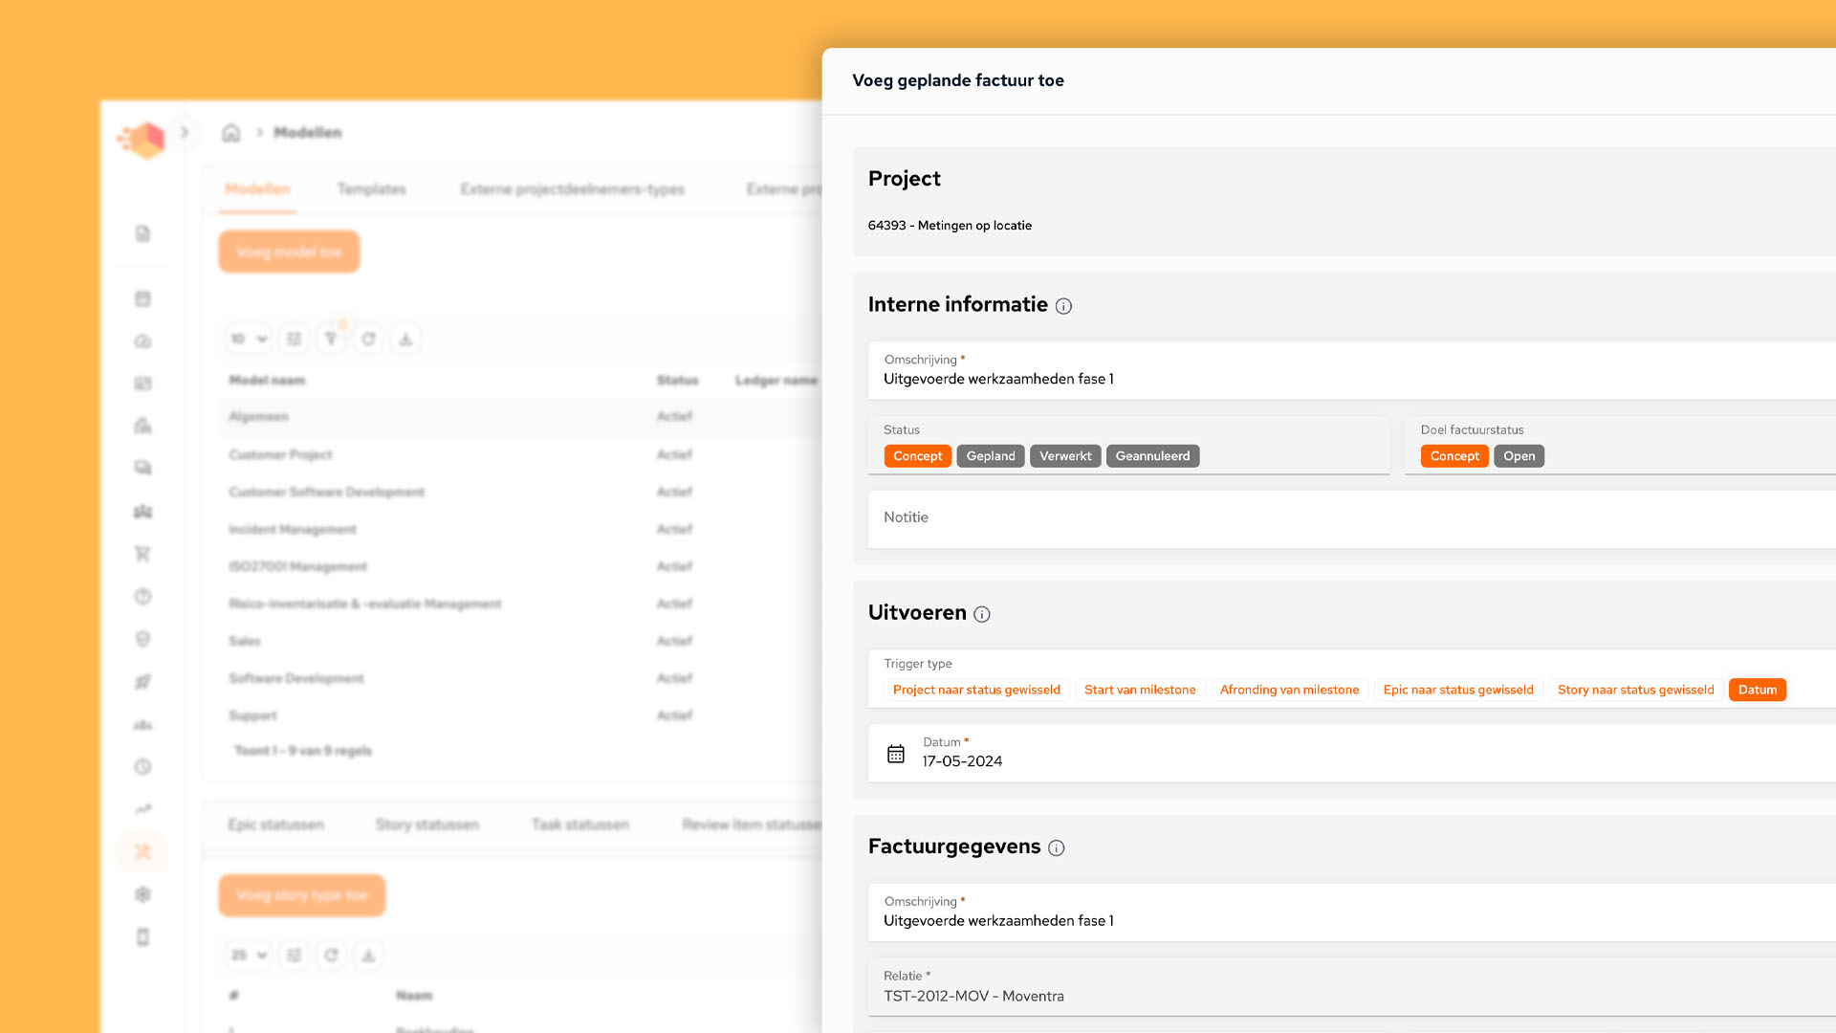
Task: Open the column configuration icon next to page size
Action: [294, 339]
